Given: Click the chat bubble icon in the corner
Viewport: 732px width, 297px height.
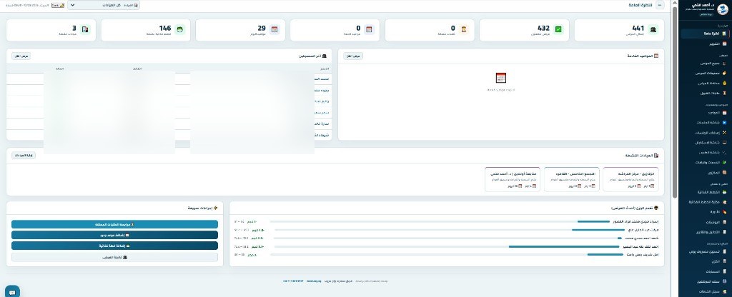Looking at the screenshot, I should point(12,292).
